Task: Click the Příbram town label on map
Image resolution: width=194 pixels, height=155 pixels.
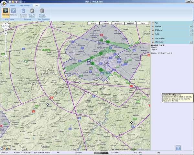Action: tap(61, 131)
